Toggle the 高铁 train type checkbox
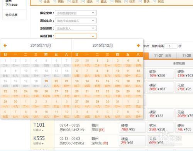This screenshot has width=193, height=151. tap(54, 2)
